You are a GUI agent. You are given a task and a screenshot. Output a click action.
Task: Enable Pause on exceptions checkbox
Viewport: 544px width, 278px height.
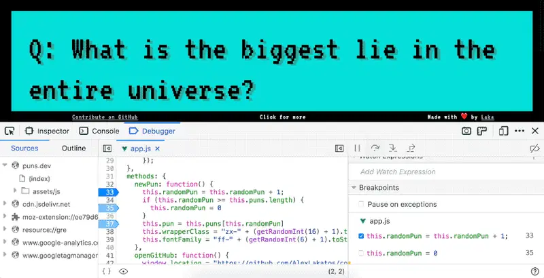point(361,204)
